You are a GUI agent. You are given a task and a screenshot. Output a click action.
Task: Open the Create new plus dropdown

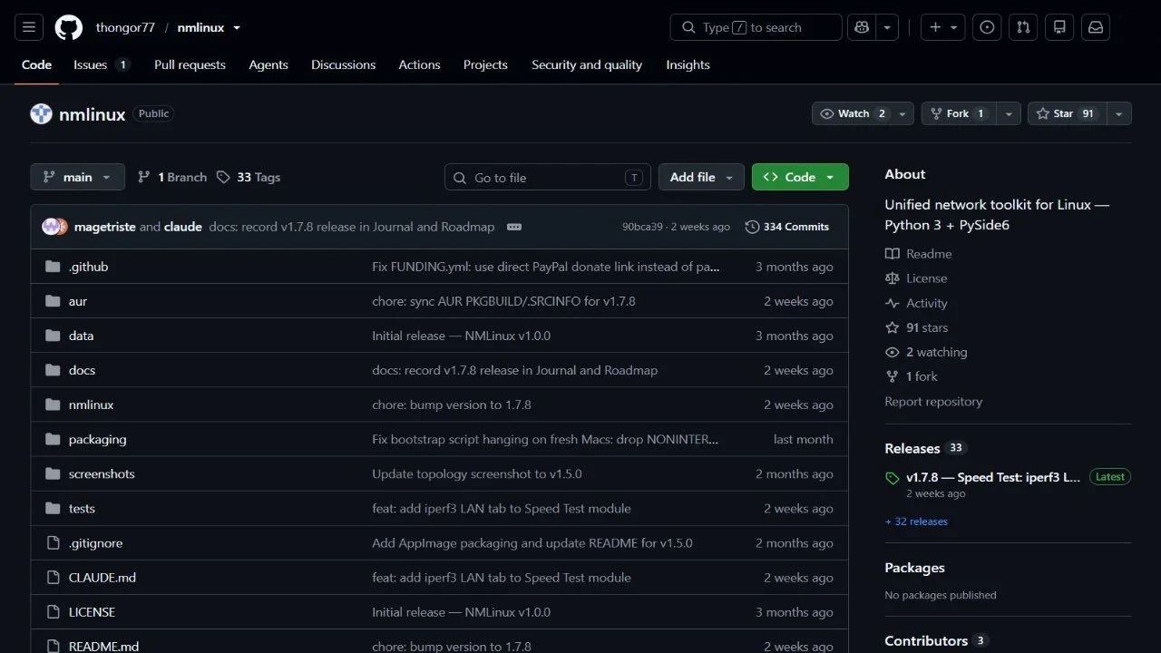click(943, 27)
